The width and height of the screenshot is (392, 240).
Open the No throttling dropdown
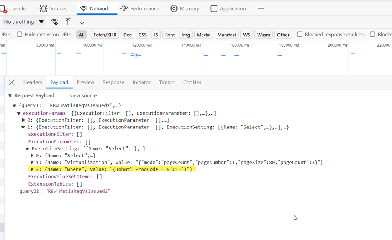pos(24,22)
